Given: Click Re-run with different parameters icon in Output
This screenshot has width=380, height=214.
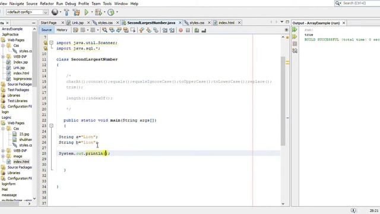Looking at the screenshot, I should coord(294,37).
